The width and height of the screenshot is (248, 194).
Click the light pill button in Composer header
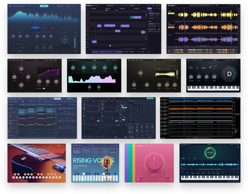pos(57,99)
